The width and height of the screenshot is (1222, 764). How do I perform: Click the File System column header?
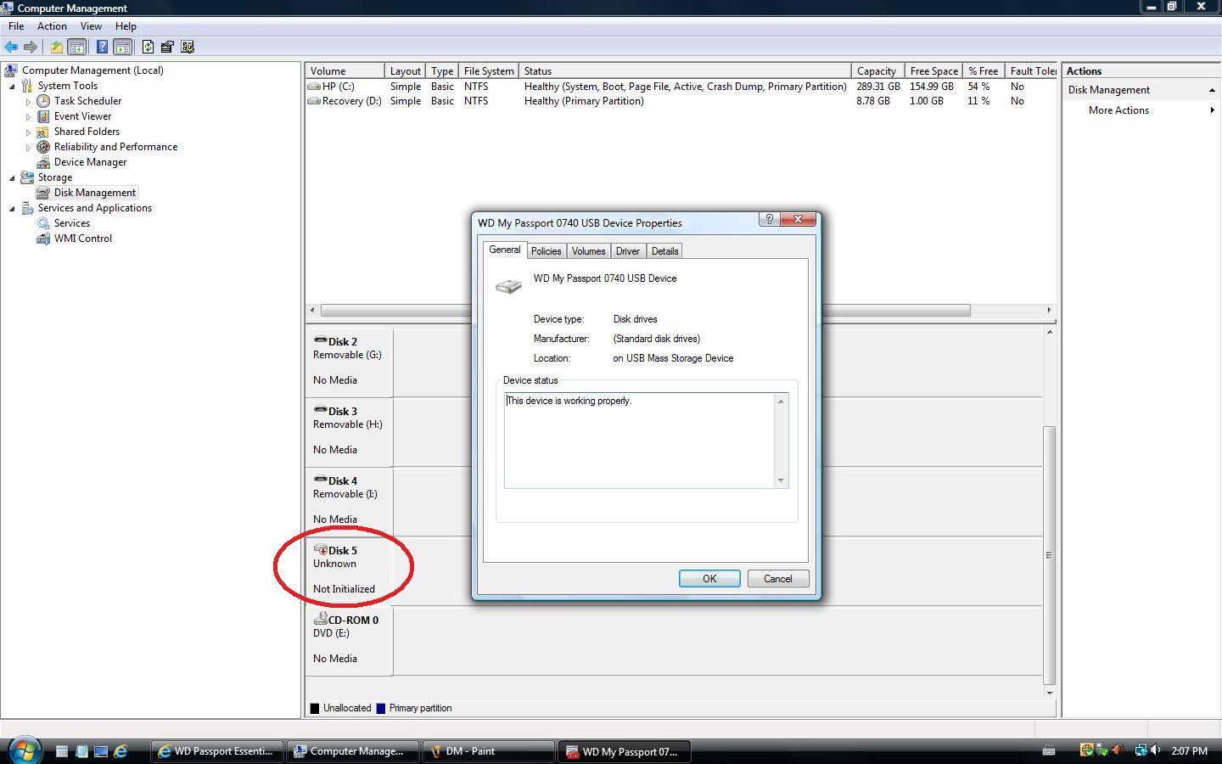[x=489, y=71]
